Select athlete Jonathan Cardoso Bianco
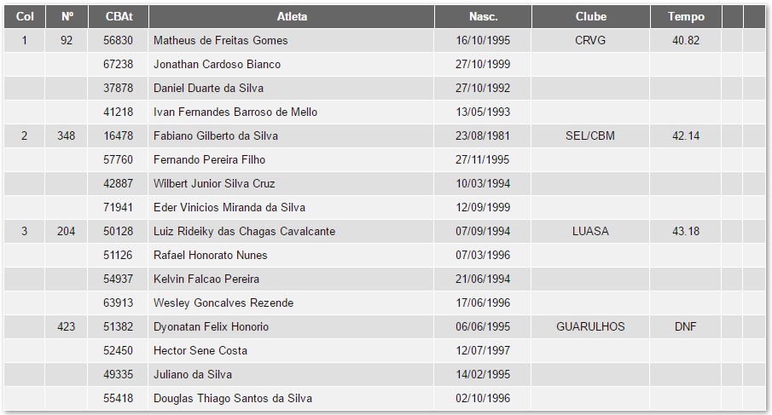Viewport: 772px width, 415px height. [x=217, y=64]
